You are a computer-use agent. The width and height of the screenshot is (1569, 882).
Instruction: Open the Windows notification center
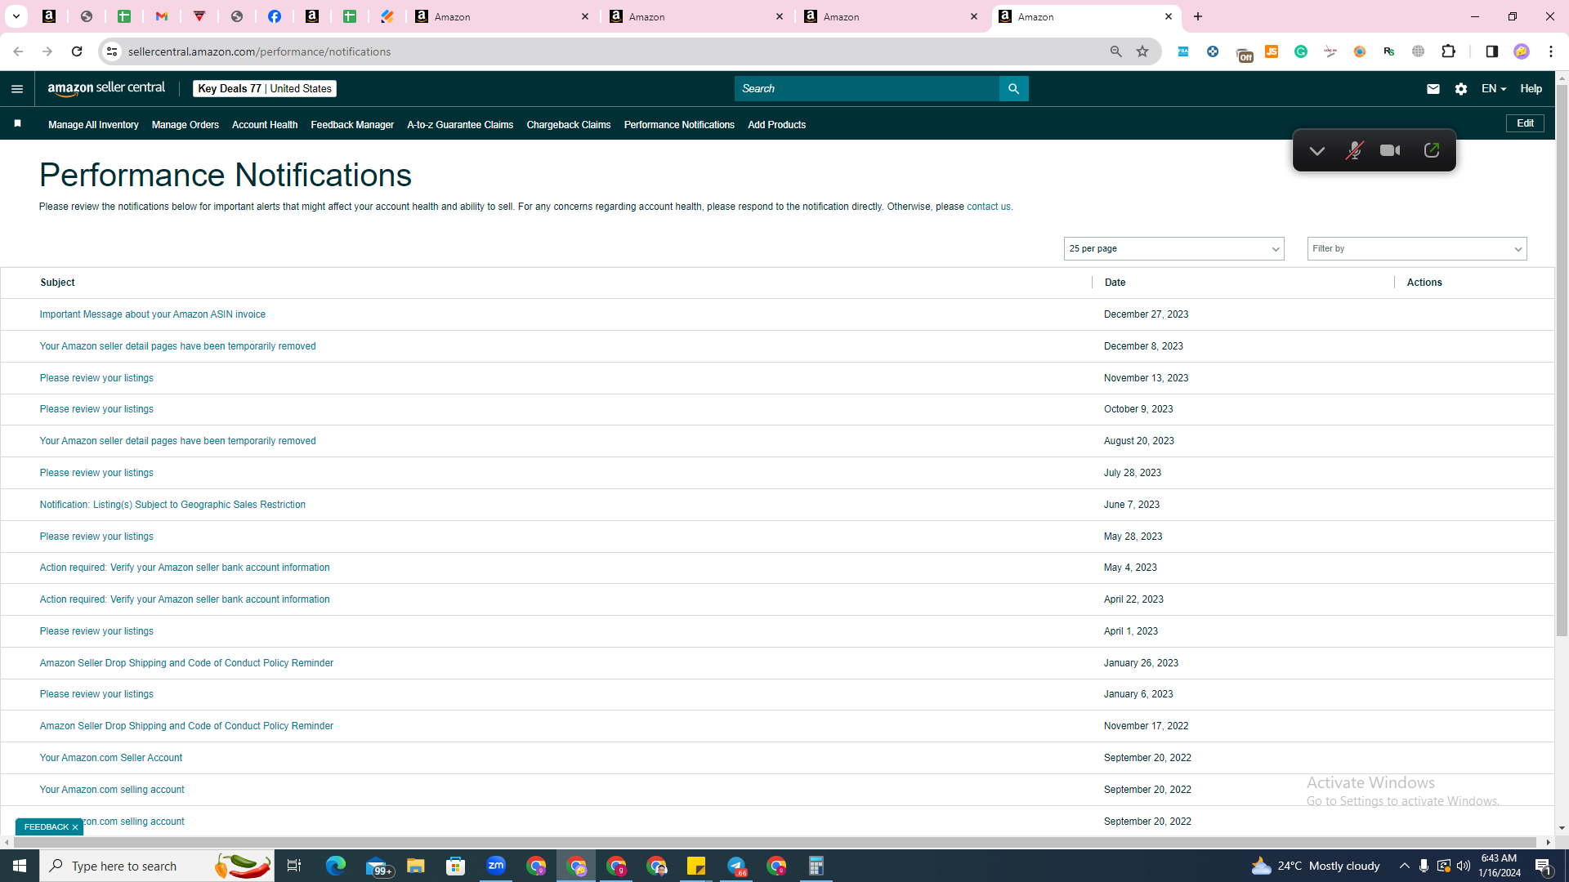[x=1543, y=866]
